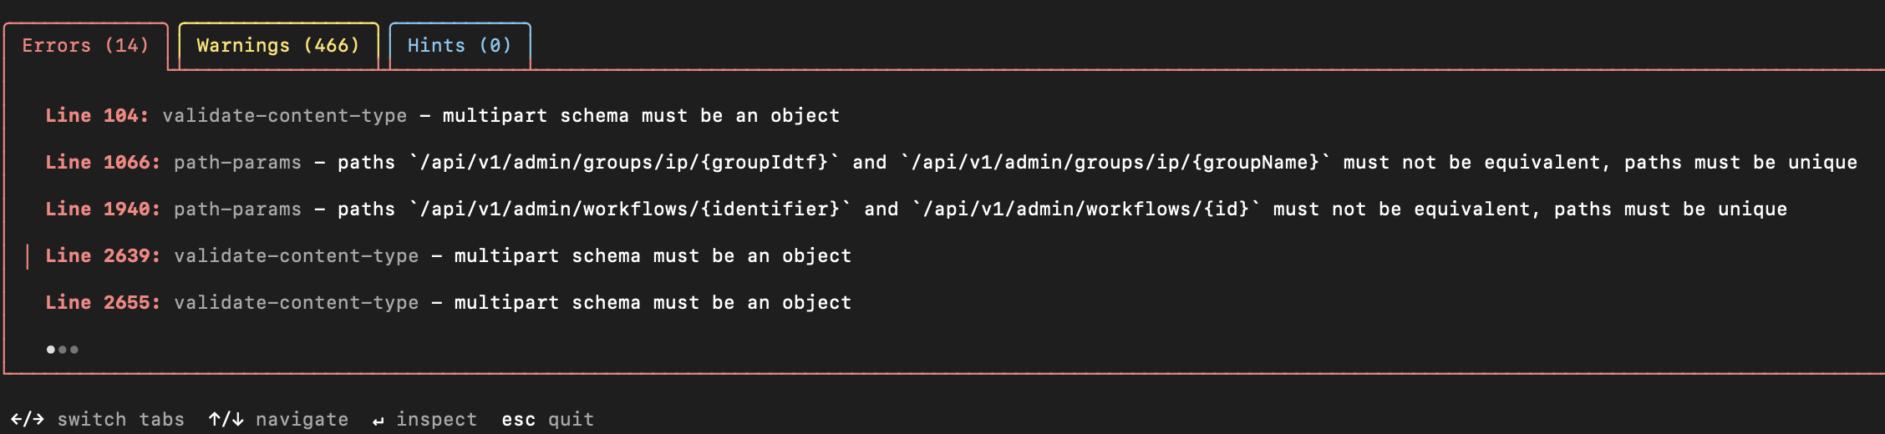Open the Warnings (466) tab
Screen dimensions: 1885x434
[x=277, y=46]
